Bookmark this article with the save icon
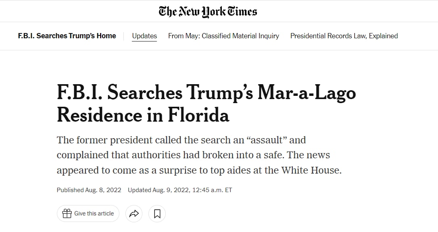This screenshot has height=232, width=438. tap(157, 213)
